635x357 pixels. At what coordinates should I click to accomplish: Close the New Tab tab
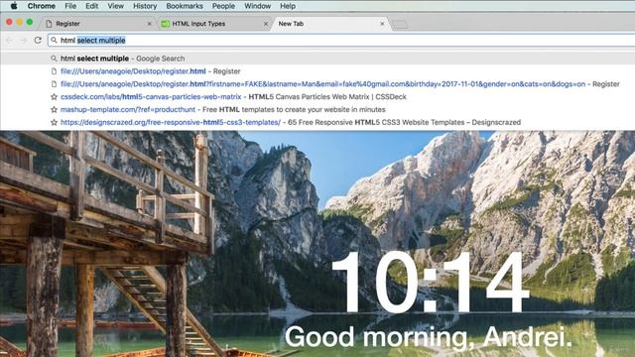pos(382,24)
